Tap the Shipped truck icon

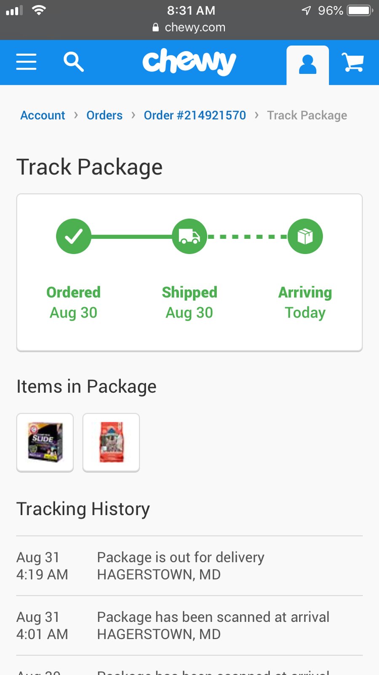(189, 236)
